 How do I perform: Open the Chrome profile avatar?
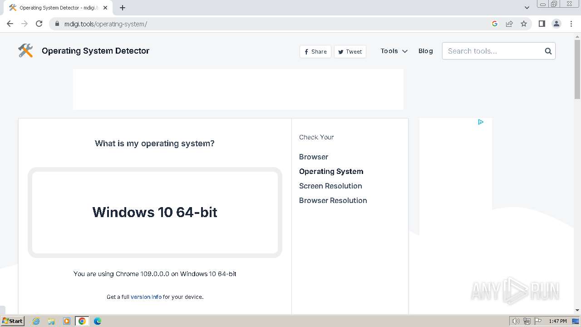tap(556, 24)
